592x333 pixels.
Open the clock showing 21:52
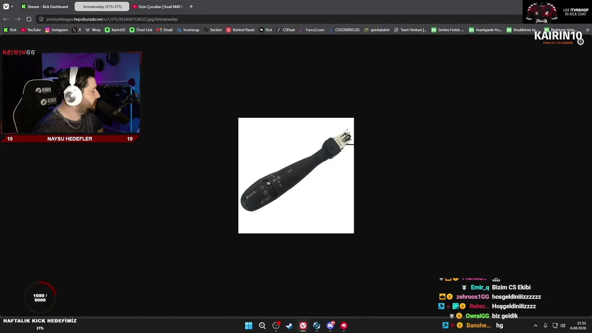pyautogui.click(x=578, y=326)
